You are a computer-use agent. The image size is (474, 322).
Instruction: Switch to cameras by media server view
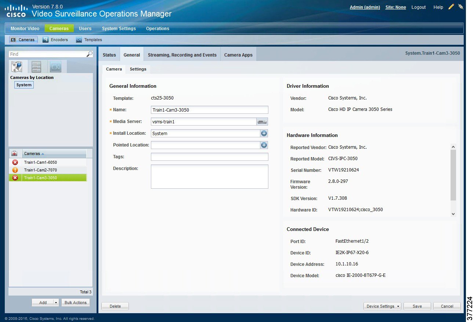(x=36, y=66)
